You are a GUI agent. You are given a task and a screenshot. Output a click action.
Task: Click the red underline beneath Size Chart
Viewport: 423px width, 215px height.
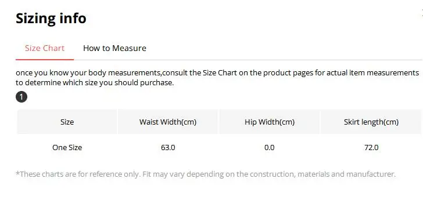coord(45,60)
